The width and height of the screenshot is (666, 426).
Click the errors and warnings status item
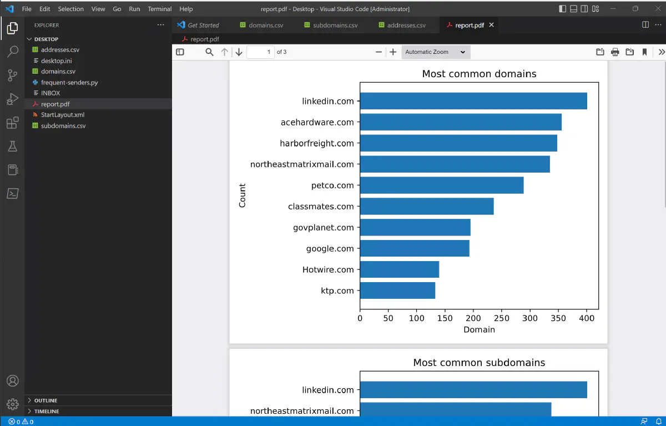pos(21,422)
